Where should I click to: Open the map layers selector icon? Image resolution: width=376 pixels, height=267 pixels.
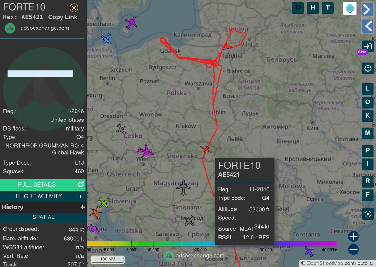(350, 8)
